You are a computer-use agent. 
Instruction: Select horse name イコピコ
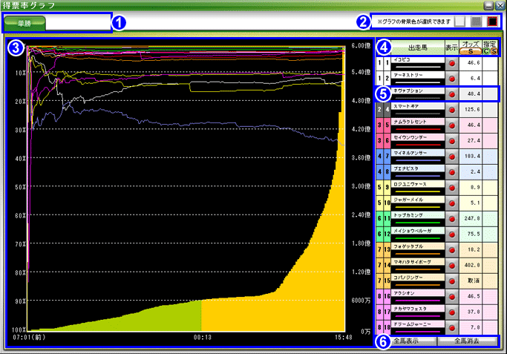(x=402, y=60)
